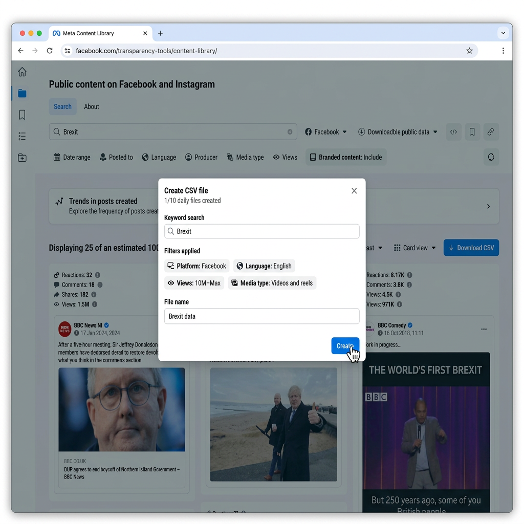Click the browser forward arrow
The height and width of the screenshot is (524, 524).
pyautogui.click(x=35, y=51)
